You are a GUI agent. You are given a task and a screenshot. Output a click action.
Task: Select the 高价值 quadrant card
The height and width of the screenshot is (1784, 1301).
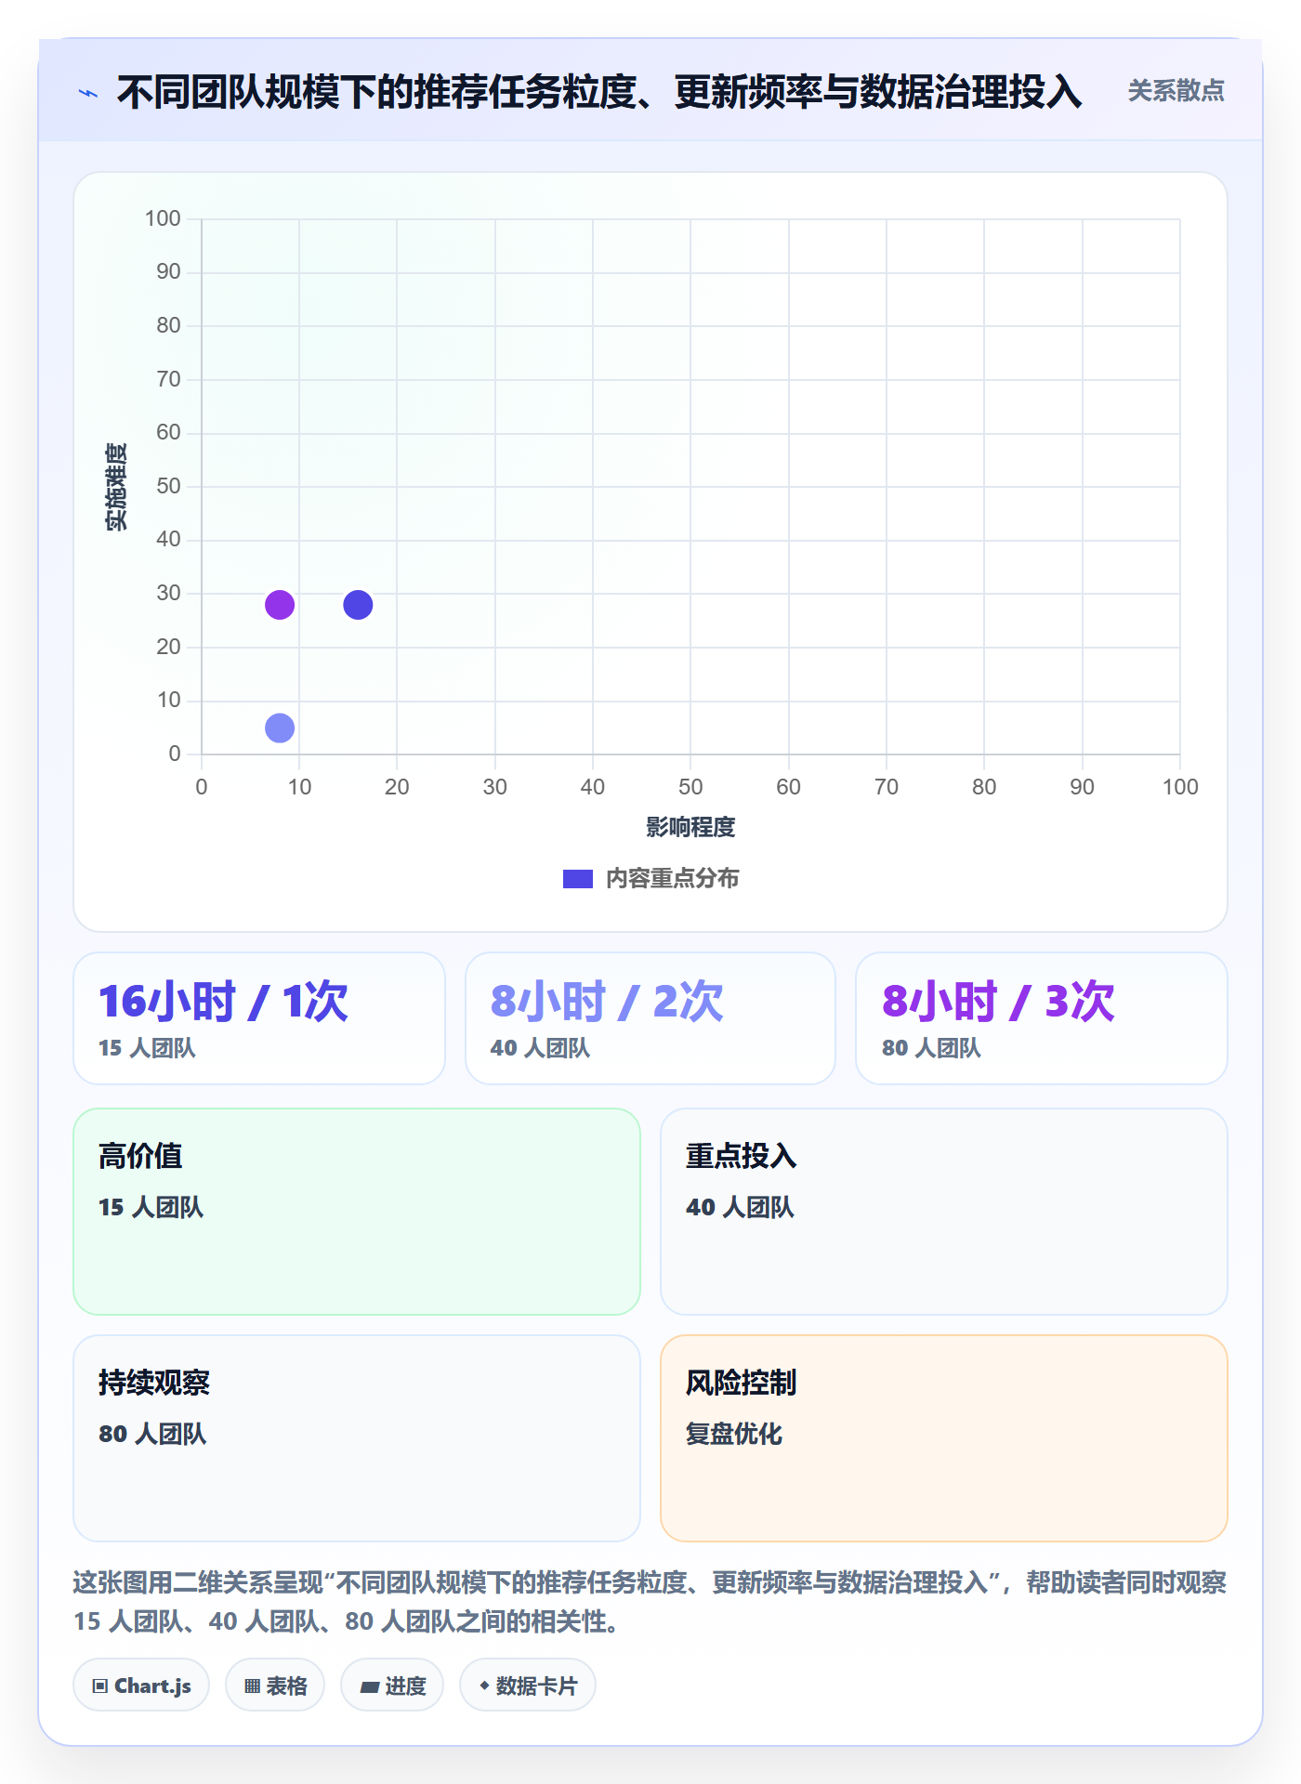pyautogui.click(x=357, y=1212)
